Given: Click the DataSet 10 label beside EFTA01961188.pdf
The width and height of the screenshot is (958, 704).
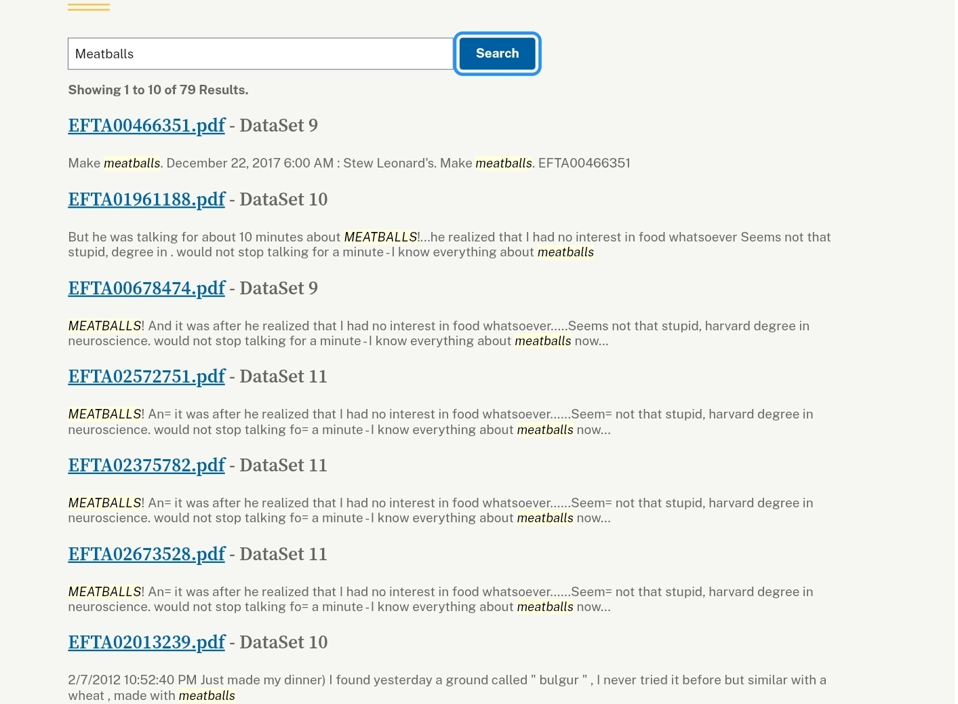Looking at the screenshot, I should (283, 199).
